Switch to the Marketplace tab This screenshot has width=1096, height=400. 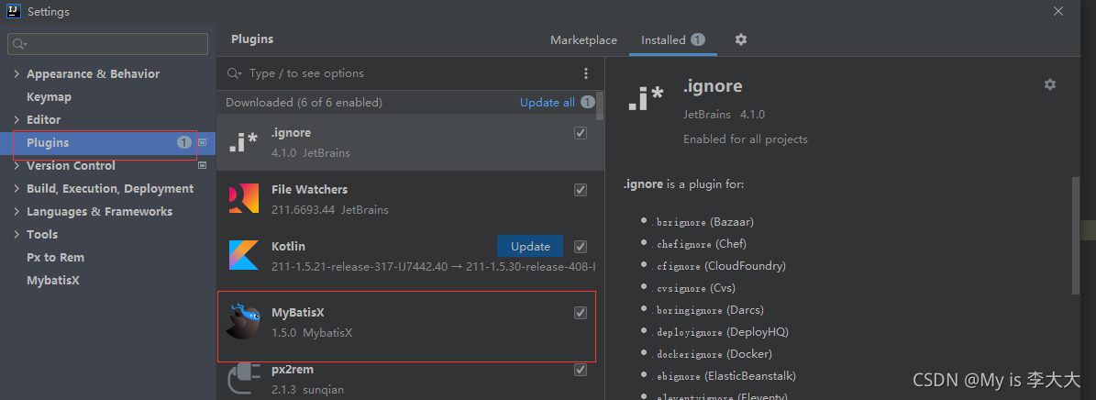[x=583, y=39]
